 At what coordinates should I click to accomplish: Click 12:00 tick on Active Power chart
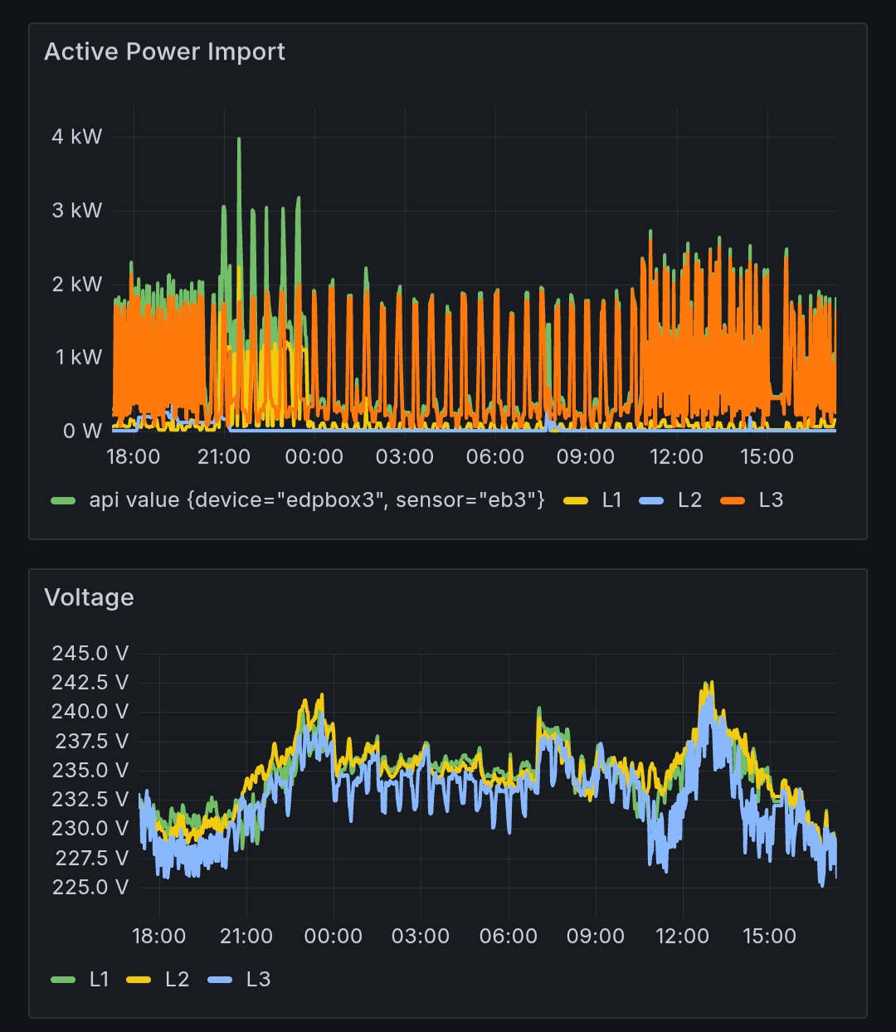[676, 457]
